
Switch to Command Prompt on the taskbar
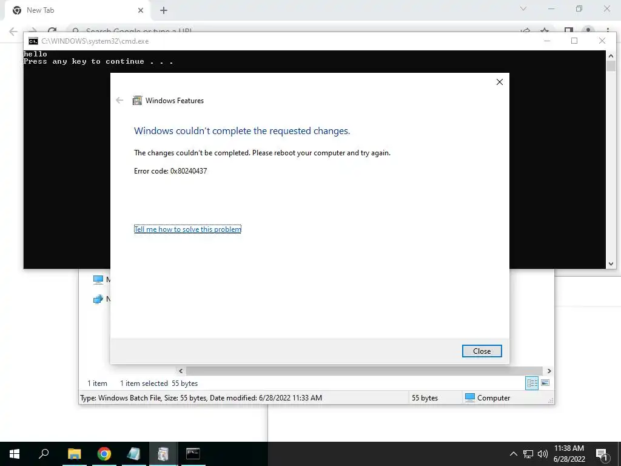pyautogui.click(x=193, y=454)
